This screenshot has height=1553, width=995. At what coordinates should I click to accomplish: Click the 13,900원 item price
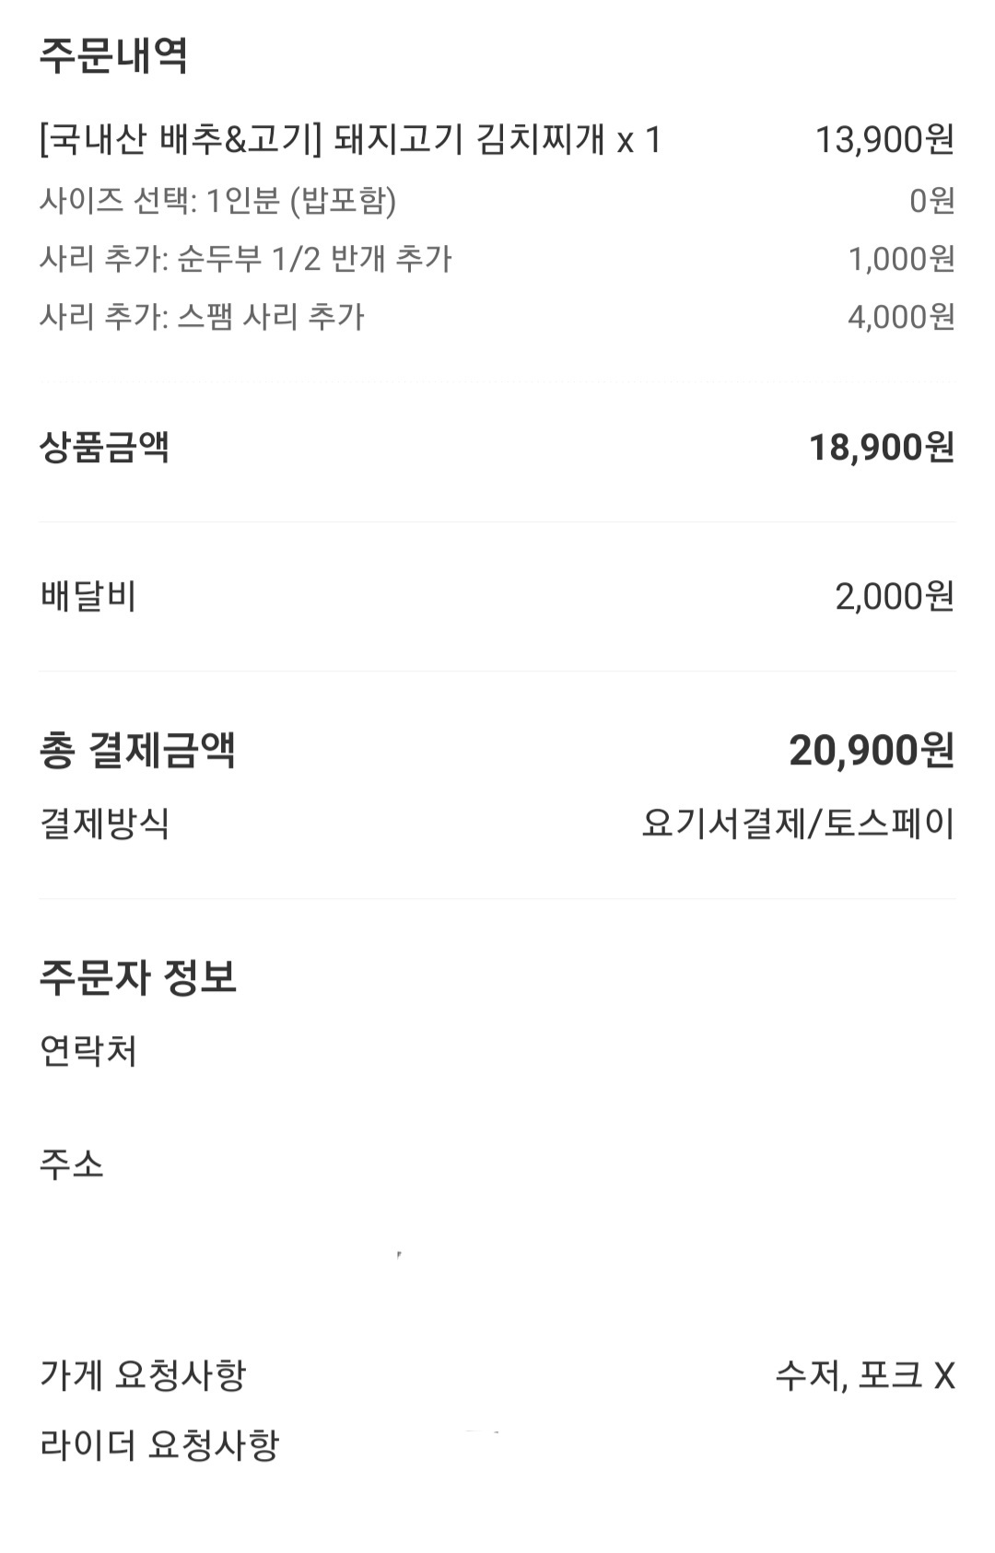click(x=884, y=140)
